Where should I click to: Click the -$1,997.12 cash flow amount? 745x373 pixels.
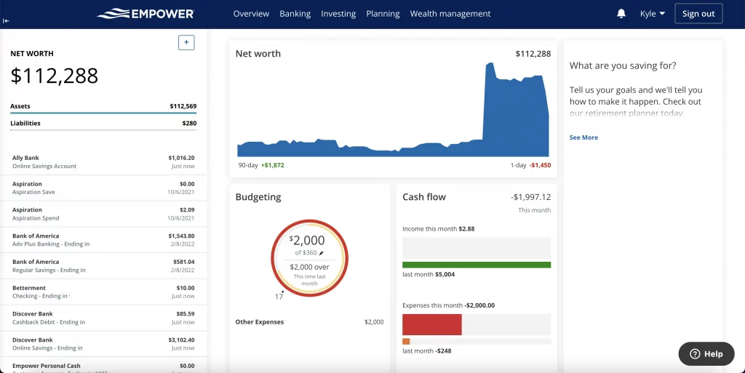(x=530, y=197)
